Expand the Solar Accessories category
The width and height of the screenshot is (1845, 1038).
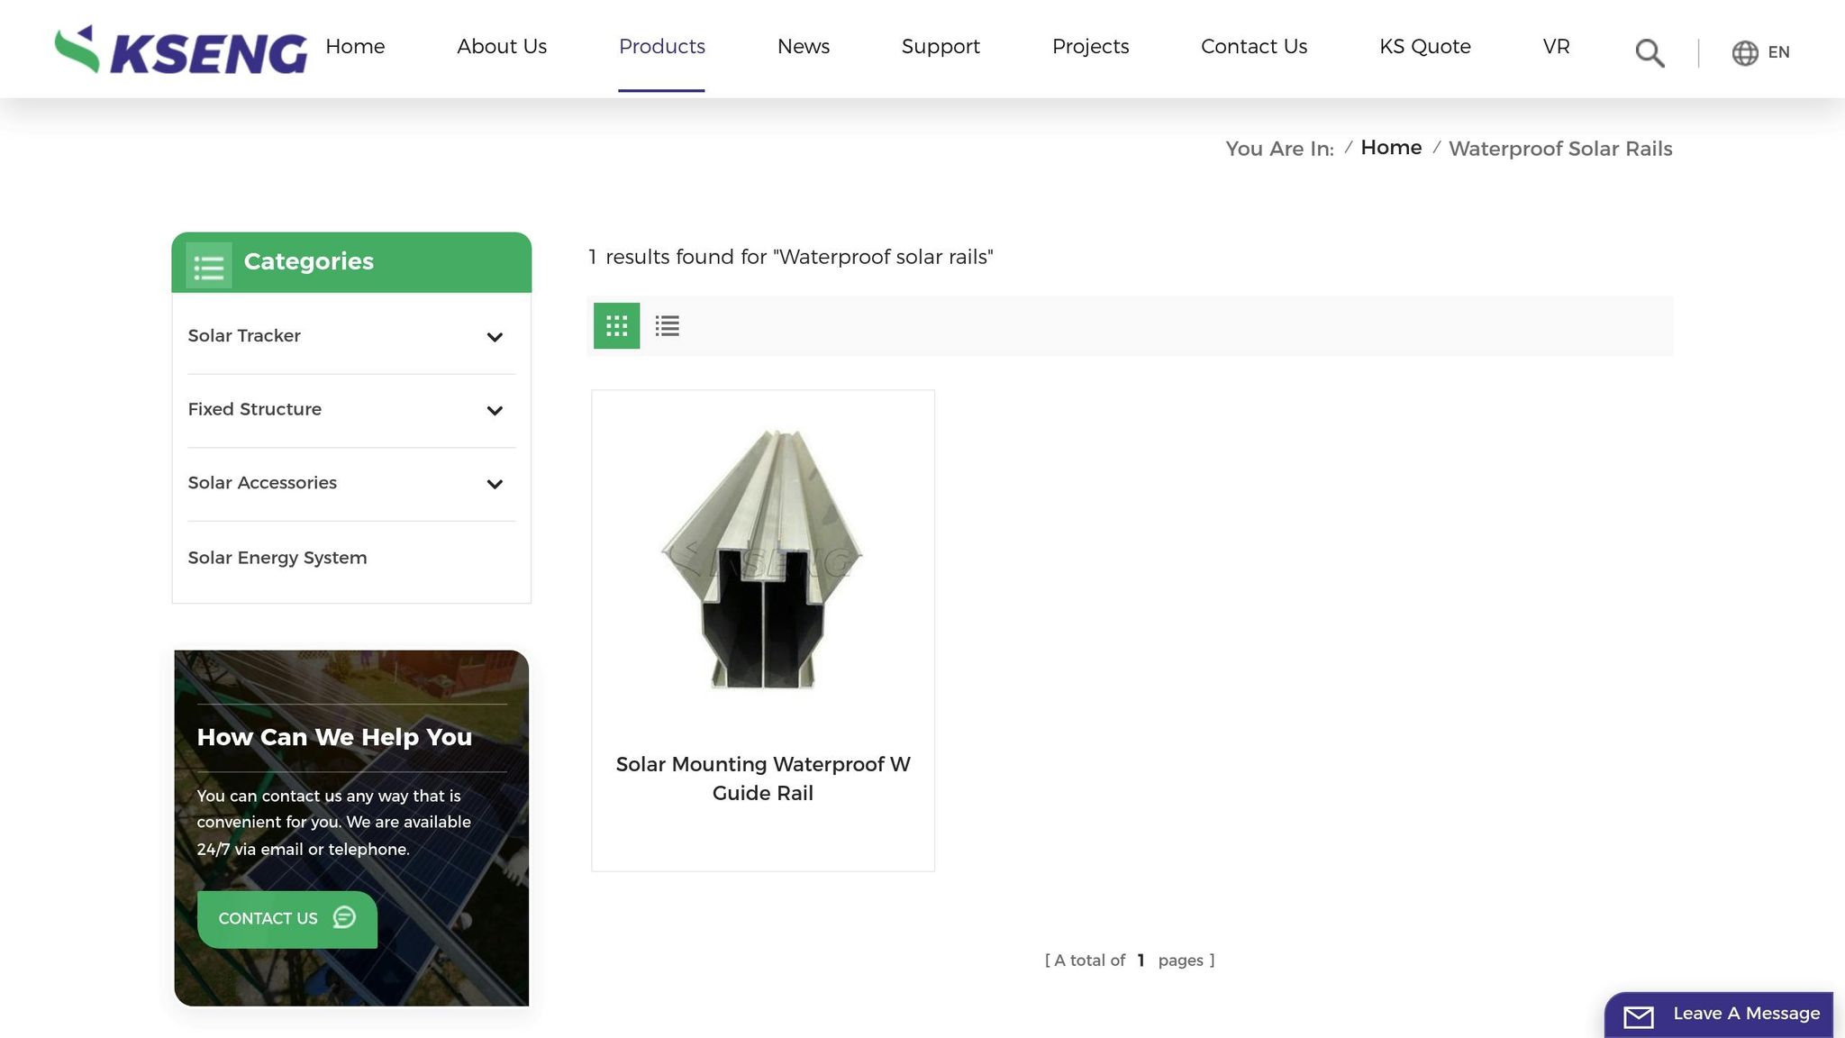(494, 484)
